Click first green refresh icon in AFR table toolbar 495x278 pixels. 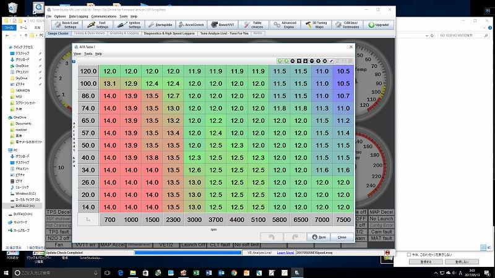click(x=280, y=61)
